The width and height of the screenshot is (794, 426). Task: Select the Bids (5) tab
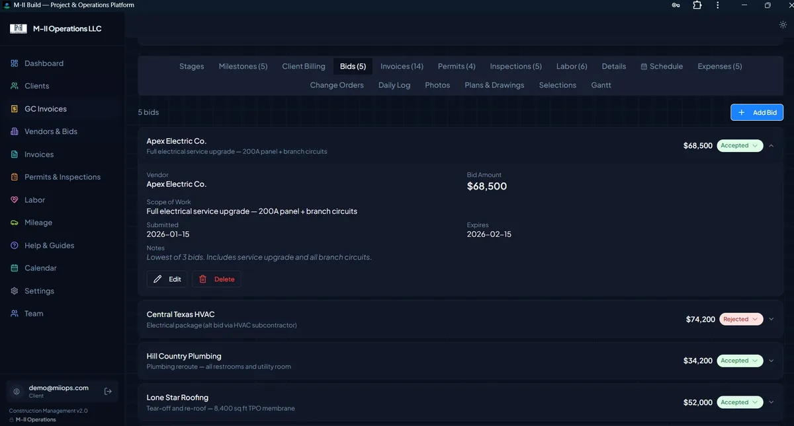point(353,66)
